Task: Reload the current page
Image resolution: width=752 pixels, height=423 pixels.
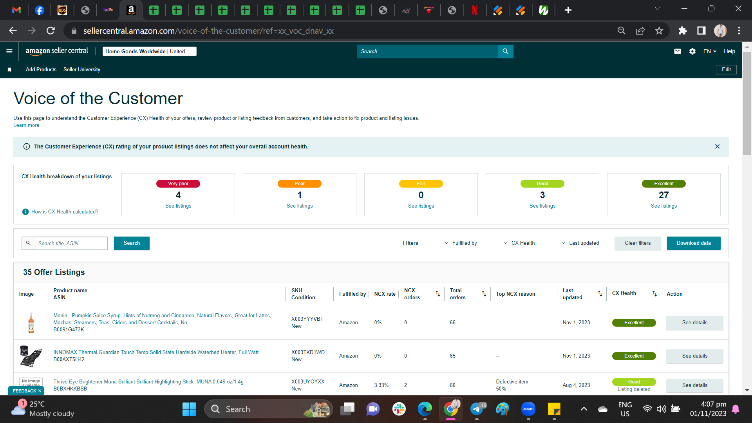Action: coord(51,31)
